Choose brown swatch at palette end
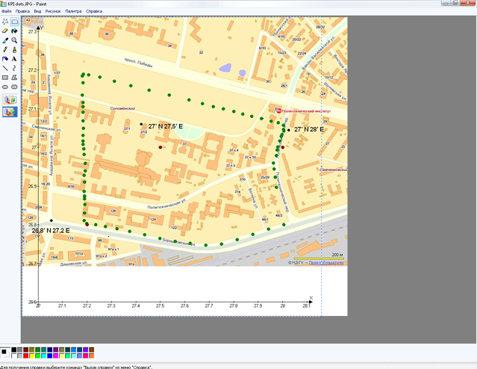Viewport: 477px width, 369px height. point(92,350)
